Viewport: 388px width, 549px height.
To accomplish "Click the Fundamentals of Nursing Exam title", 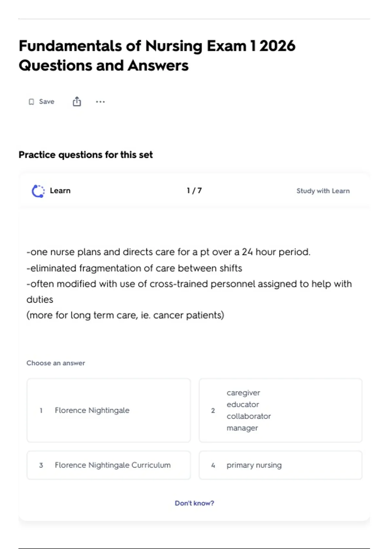I will pos(157,55).
